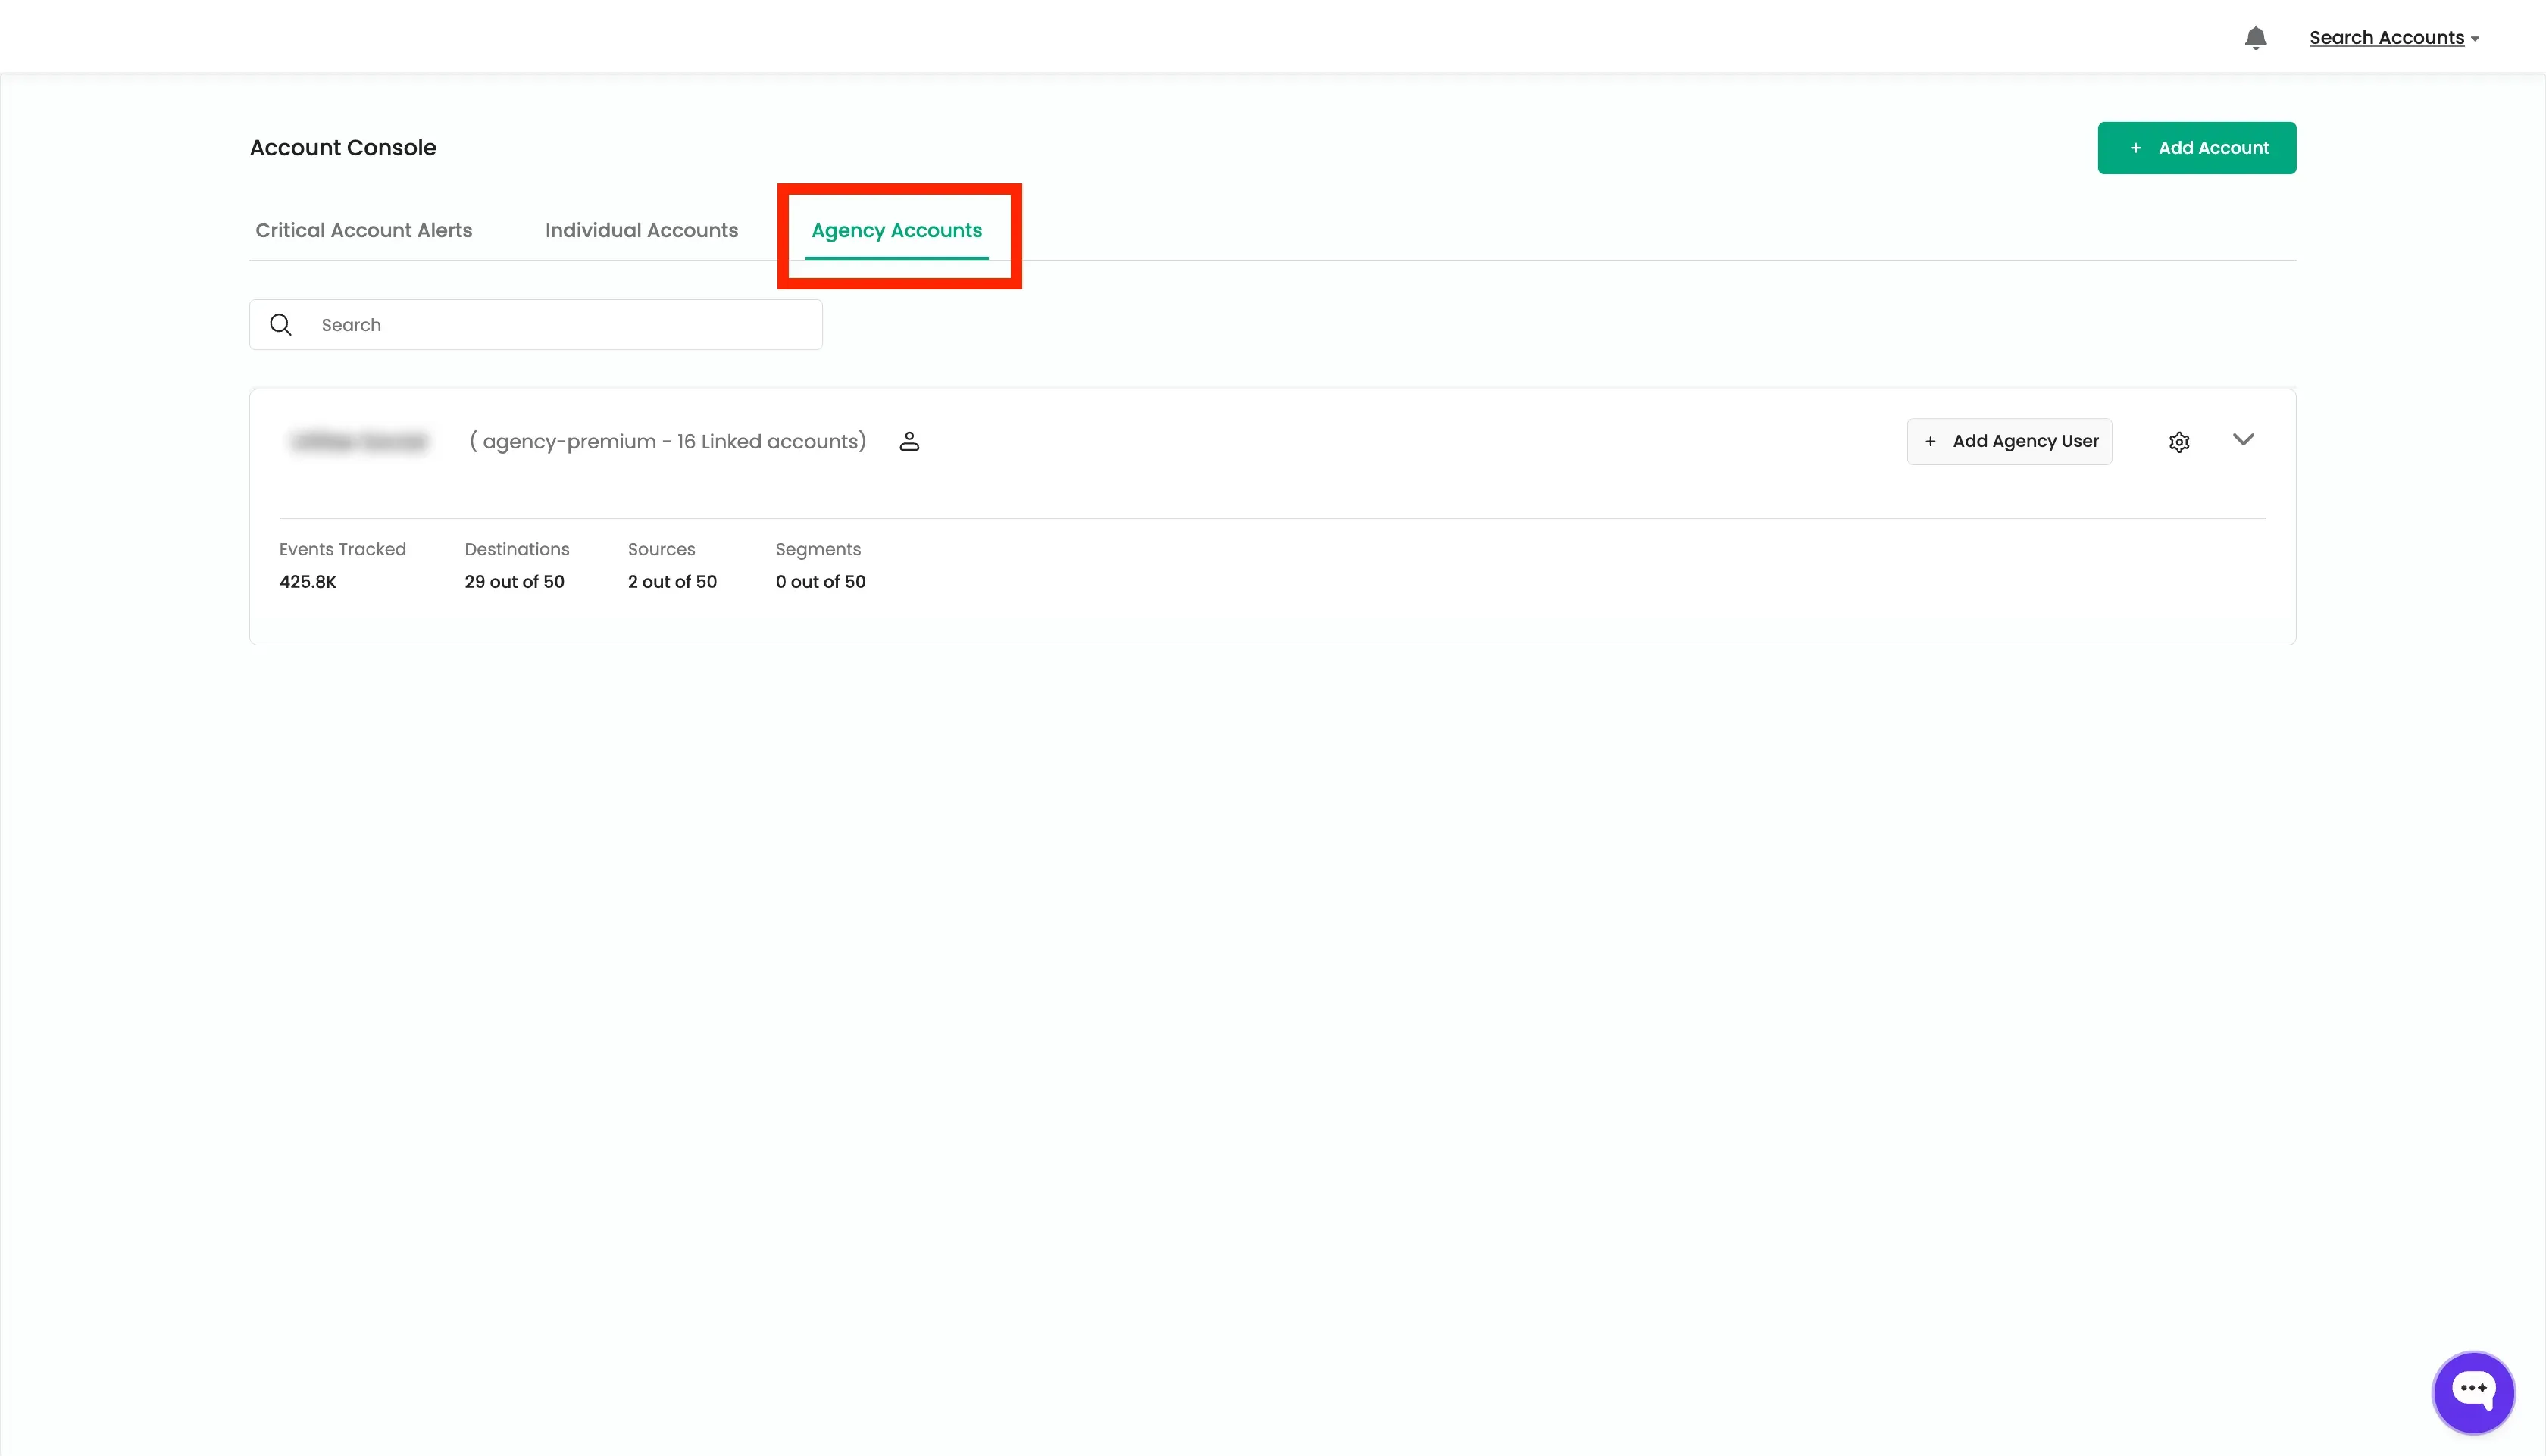Click the 425.8K events value

(308, 582)
